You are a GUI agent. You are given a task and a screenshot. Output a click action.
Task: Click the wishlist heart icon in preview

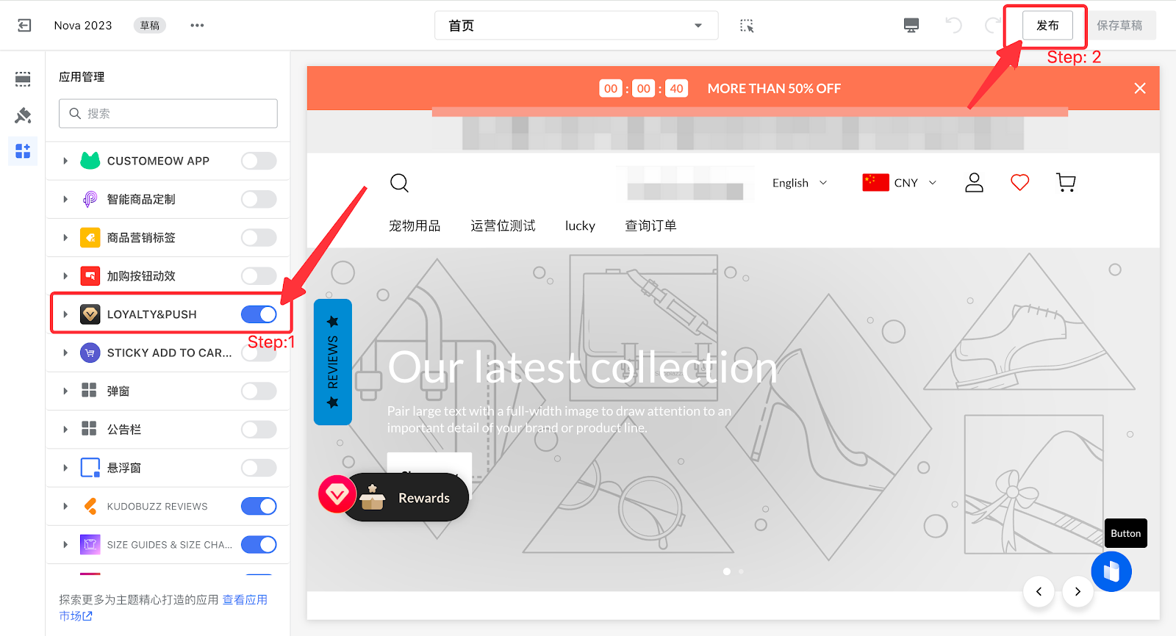point(1019,182)
